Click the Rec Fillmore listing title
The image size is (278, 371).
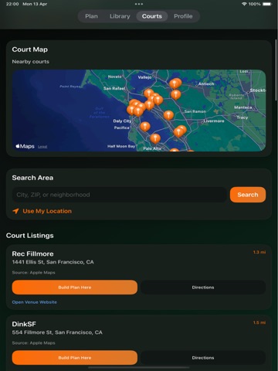pos(32,254)
